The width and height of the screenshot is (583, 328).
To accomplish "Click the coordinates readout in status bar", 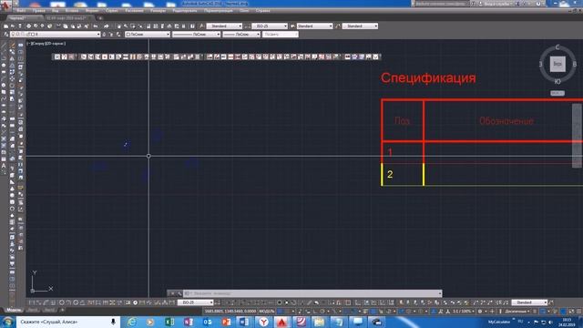I will (230, 312).
